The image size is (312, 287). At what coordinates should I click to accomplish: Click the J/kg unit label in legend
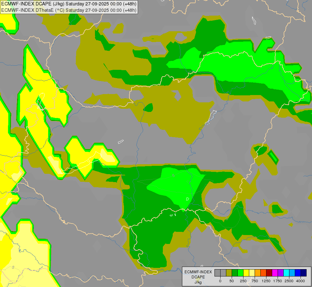pos(198,282)
